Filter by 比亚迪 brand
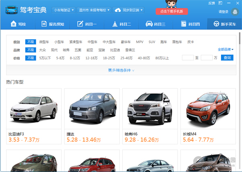 click(x=115, y=50)
